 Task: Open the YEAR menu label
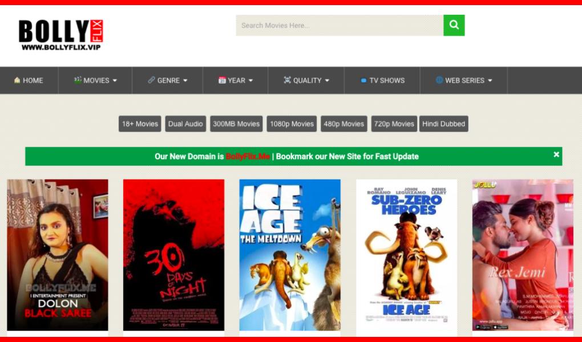click(236, 80)
